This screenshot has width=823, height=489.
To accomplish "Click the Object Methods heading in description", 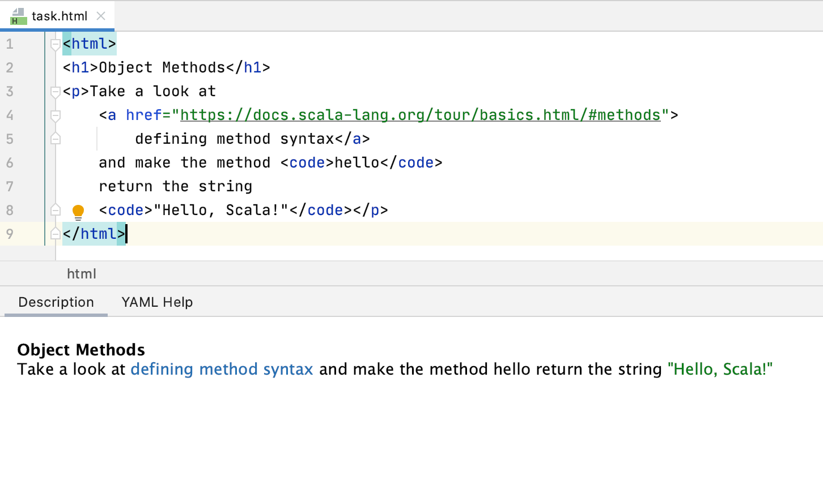I will pyautogui.click(x=81, y=350).
